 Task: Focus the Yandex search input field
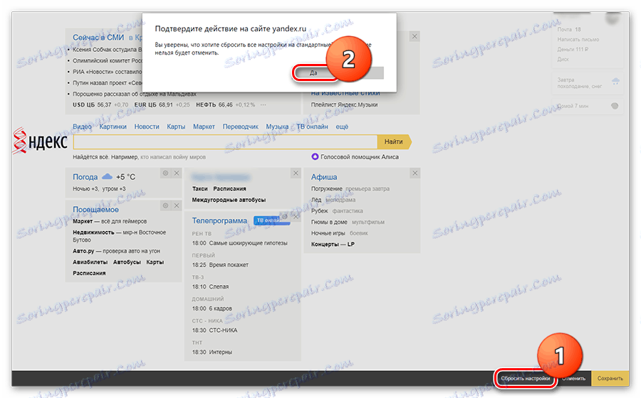225,141
